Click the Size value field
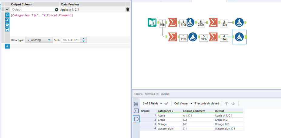Image resolution: width=281 pixels, height=138 pixels. click(71, 40)
